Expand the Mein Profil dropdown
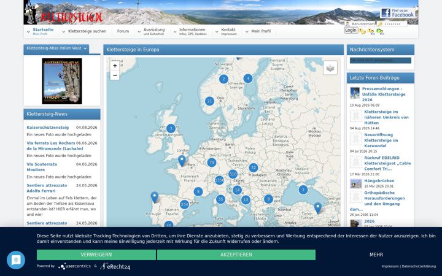 point(247,32)
